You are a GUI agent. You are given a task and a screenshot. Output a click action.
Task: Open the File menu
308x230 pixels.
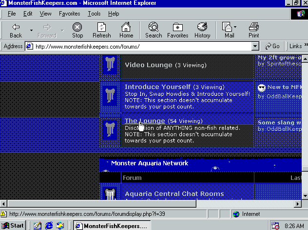(12, 14)
